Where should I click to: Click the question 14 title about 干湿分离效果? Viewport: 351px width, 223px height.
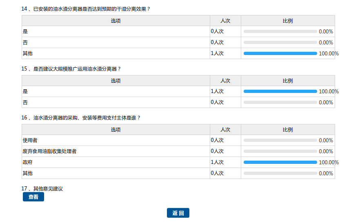tap(86, 9)
